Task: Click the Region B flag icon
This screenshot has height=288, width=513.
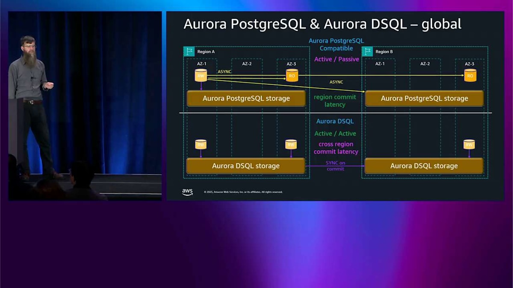Action: (x=367, y=52)
